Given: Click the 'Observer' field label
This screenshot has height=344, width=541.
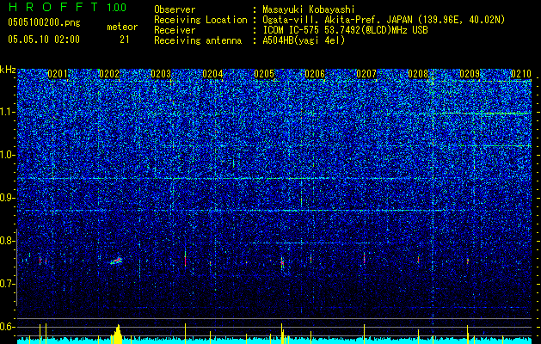Looking at the screenshot, I should tap(175, 9).
